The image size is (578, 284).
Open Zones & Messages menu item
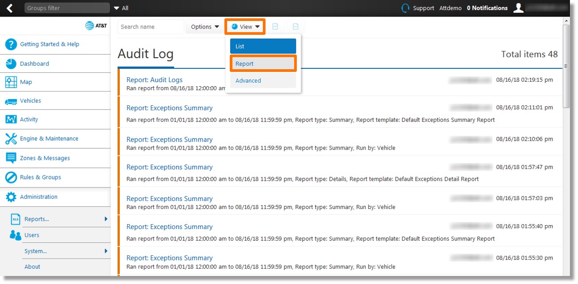(x=45, y=158)
